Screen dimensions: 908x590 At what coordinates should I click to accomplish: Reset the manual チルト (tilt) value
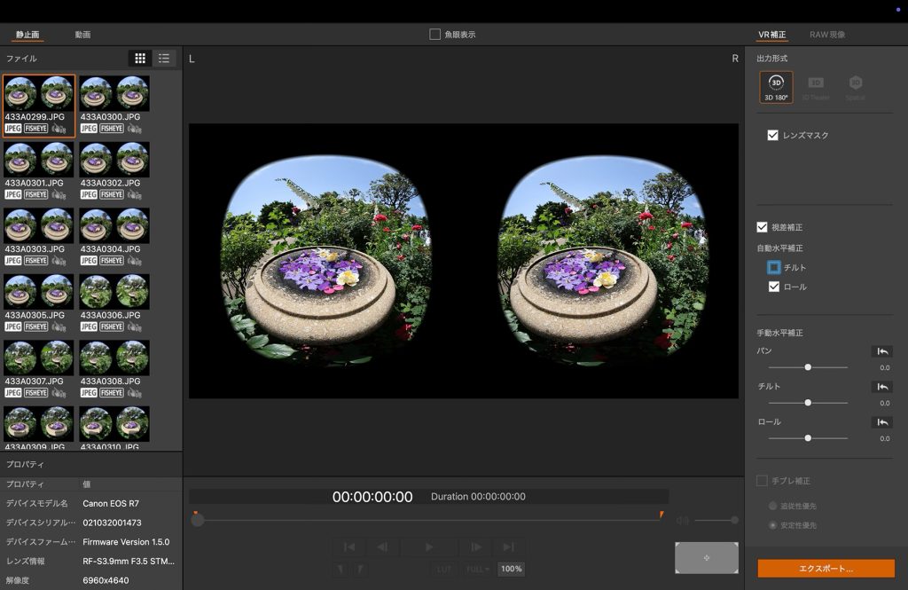(881, 387)
